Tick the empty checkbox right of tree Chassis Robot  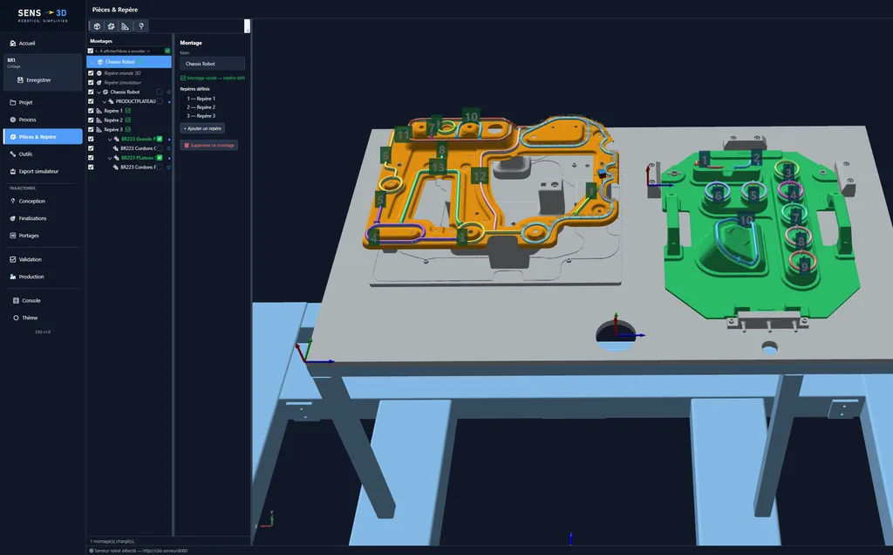coord(160,92)
